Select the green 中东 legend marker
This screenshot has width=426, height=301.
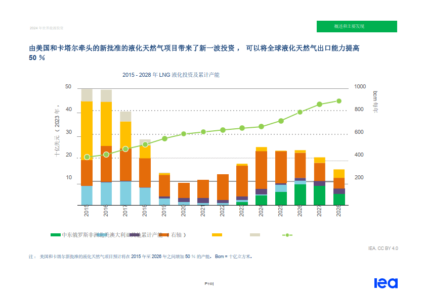pos(56,234)
